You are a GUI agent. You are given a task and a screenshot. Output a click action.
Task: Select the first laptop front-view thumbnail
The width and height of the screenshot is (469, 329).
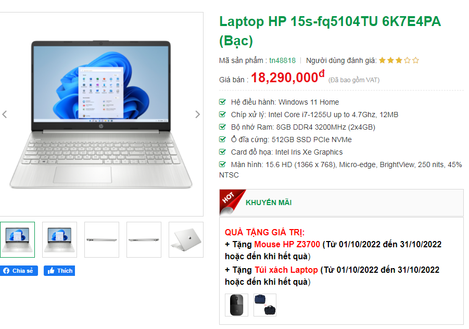pos(17,239)
